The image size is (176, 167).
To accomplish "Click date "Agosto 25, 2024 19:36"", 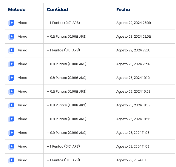I will coord(133,119).
